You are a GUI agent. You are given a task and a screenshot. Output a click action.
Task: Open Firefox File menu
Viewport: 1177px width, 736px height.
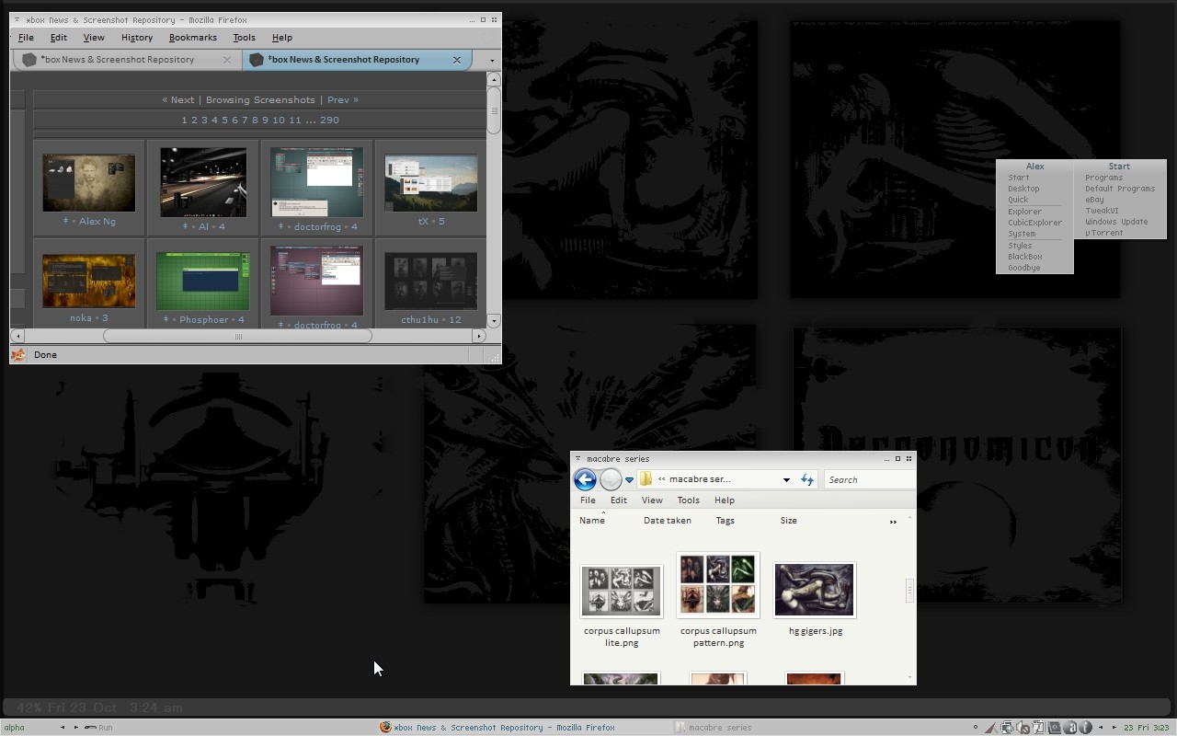(x=26, y=38)
